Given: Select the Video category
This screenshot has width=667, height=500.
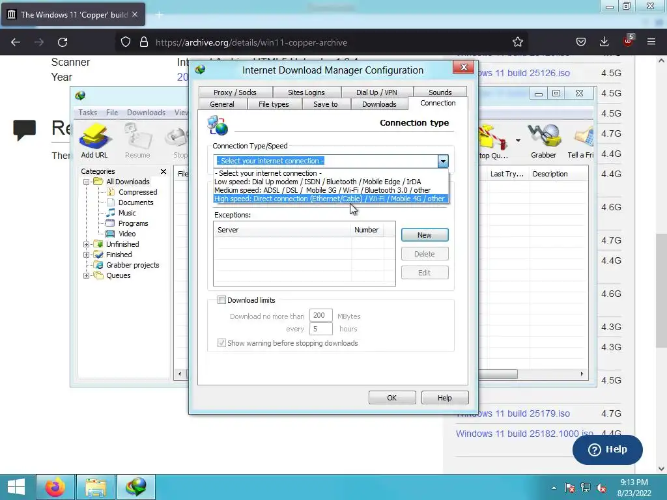Looking at the screenshot, I should (127, 234).
